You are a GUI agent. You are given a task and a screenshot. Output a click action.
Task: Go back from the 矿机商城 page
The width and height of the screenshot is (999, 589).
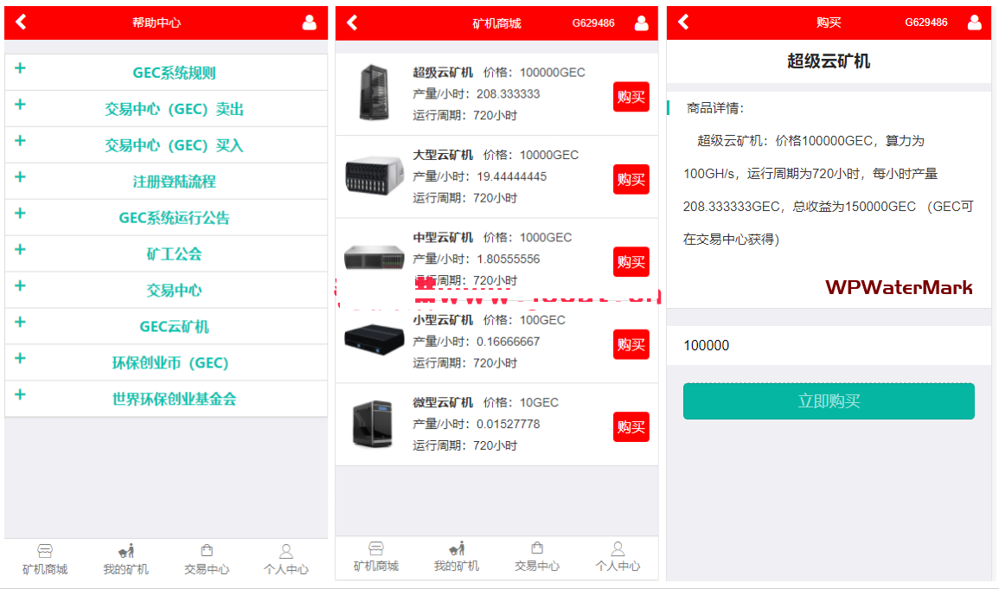pyautogui.click(x=353, y=22)
